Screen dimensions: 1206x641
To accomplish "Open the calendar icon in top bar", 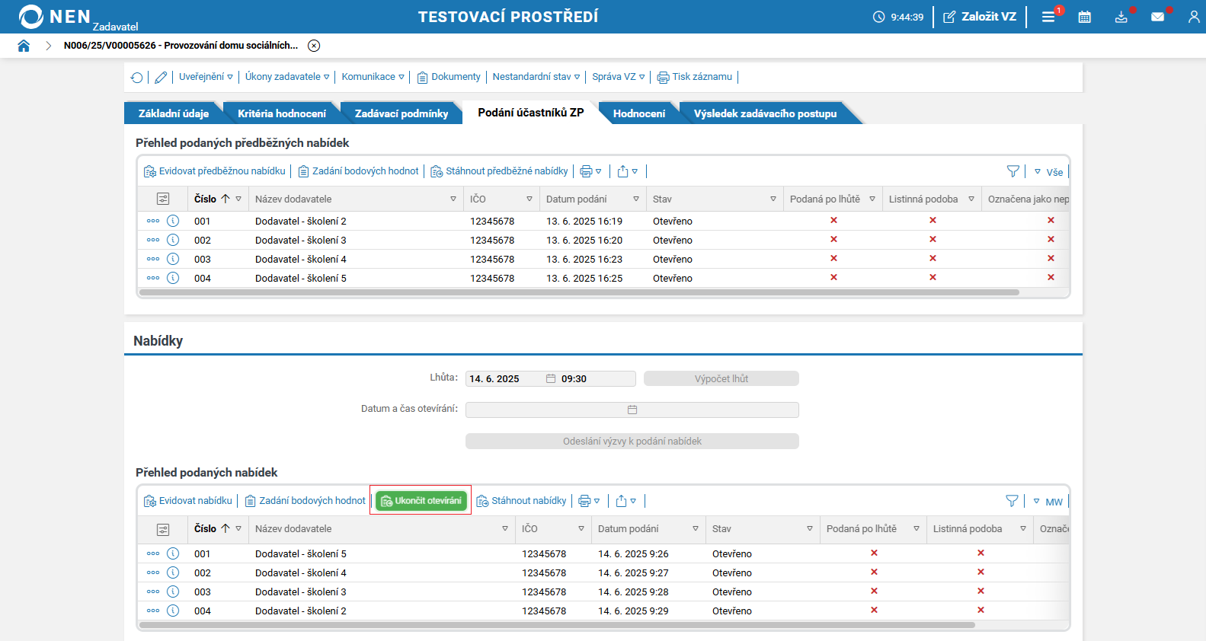I will [x=1084, y=17].
